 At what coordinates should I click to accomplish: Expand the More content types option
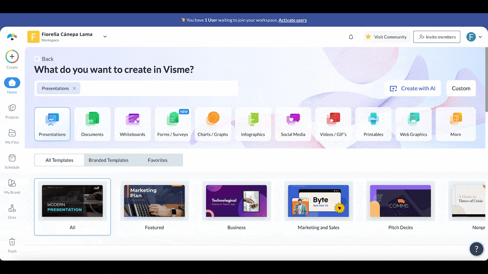pos(455,124)
